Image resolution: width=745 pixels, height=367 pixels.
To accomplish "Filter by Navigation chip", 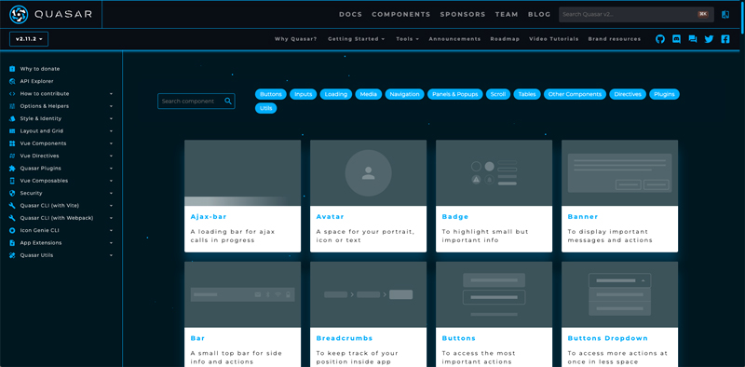I will click(x=404, y=94).
